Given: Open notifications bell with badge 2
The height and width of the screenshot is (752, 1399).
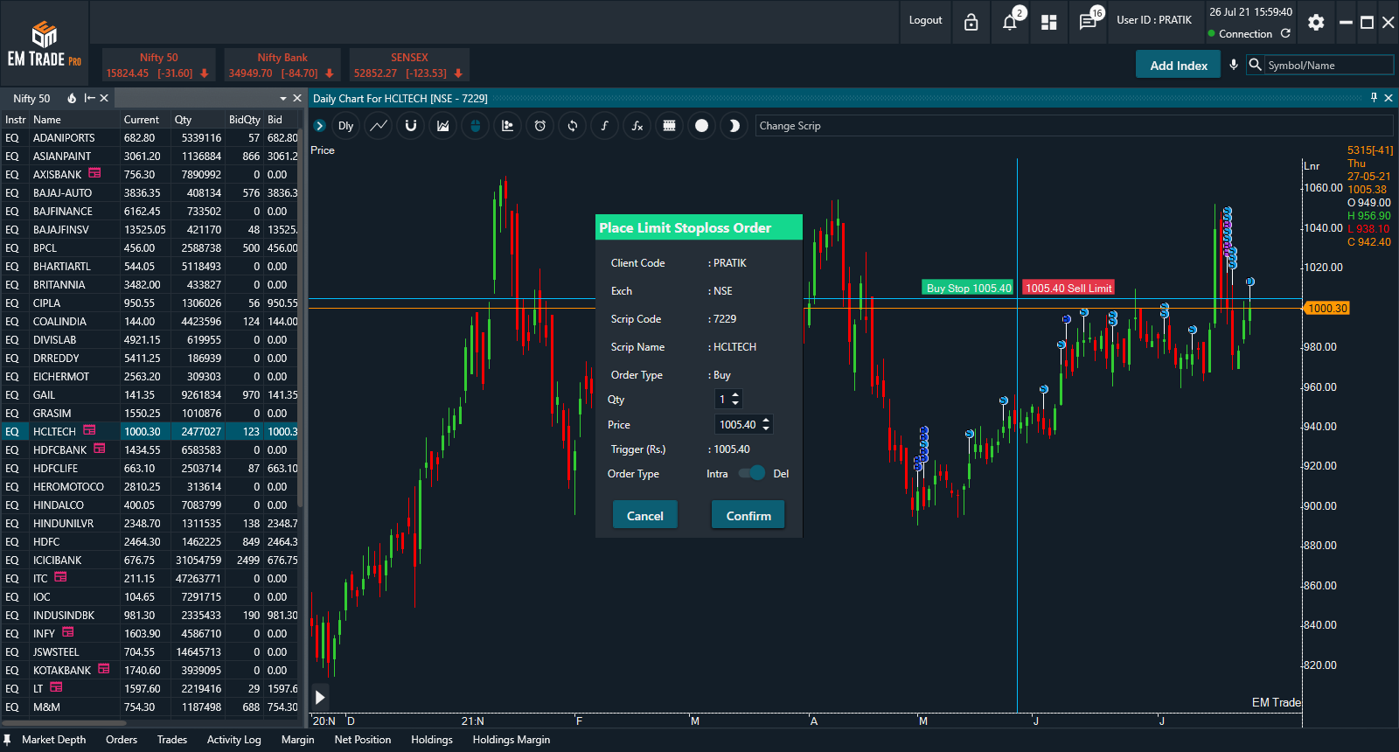Looking at the screenshot, I should pyautogui.click(x=1010, y=22).
